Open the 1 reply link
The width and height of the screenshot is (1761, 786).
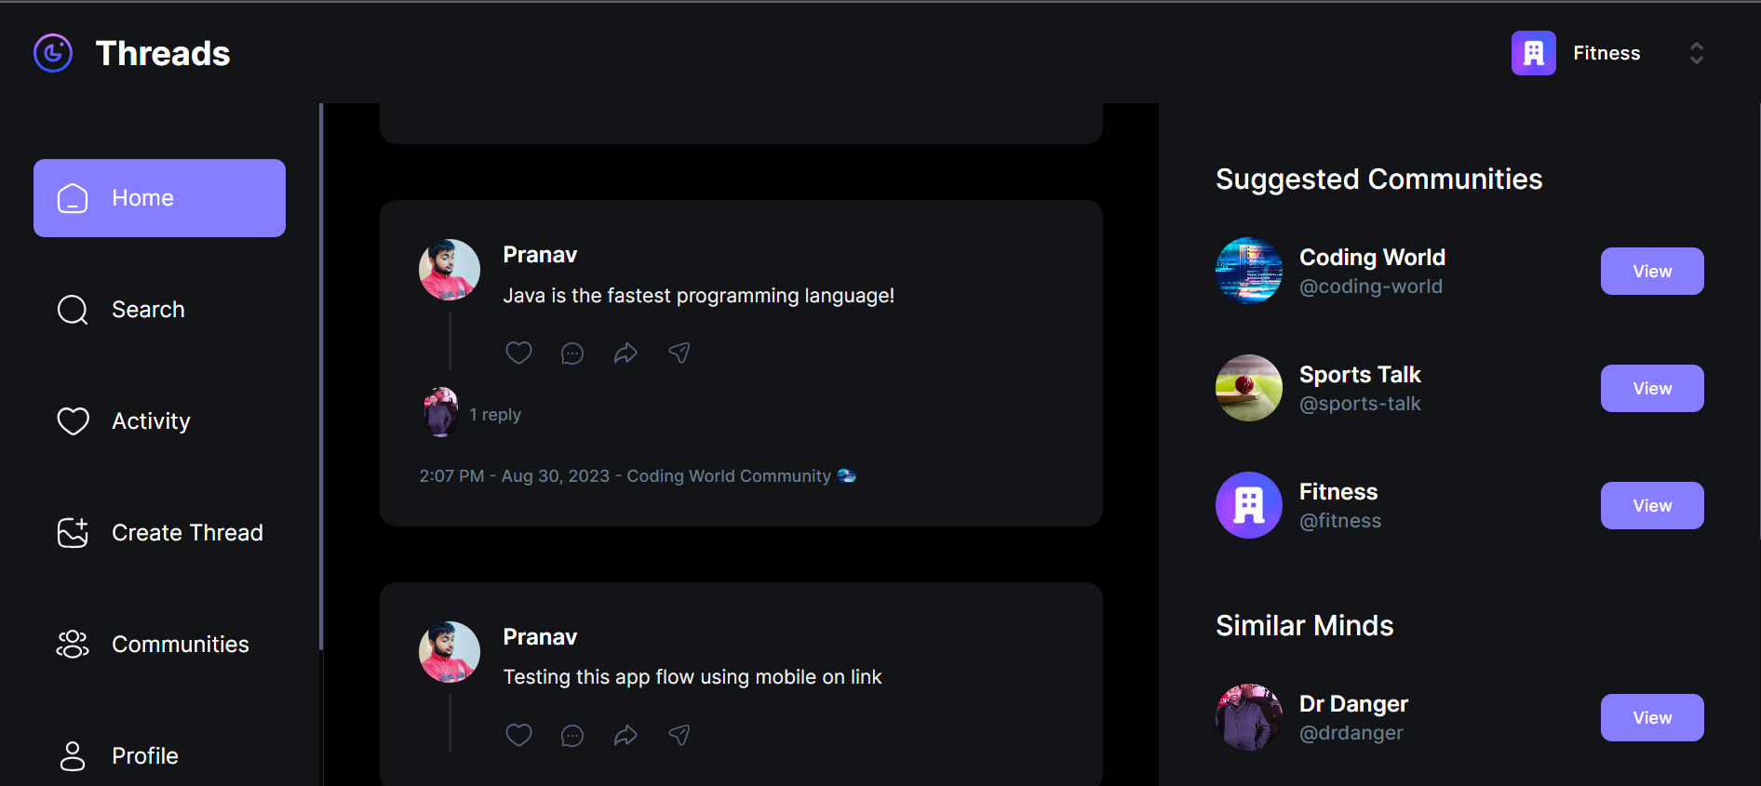point(494,415)
